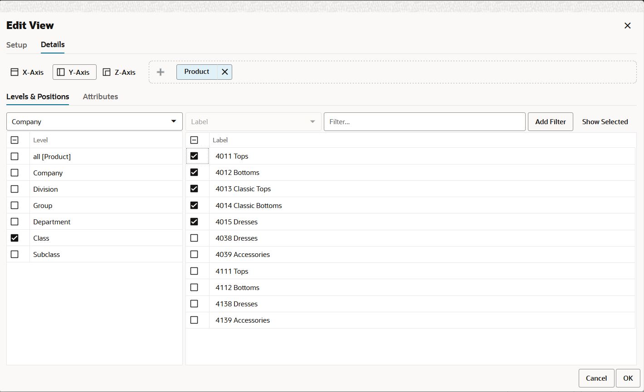Select the Y-Axis layout icon

point(61,72)
